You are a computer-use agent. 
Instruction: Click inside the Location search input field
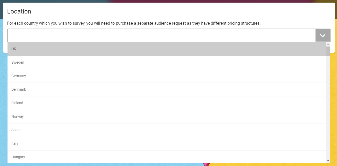[x=161, y=35]
